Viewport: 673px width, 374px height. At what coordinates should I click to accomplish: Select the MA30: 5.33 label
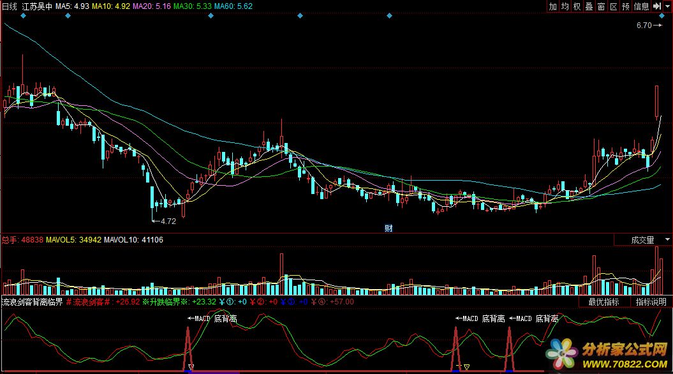coord(192,6)
